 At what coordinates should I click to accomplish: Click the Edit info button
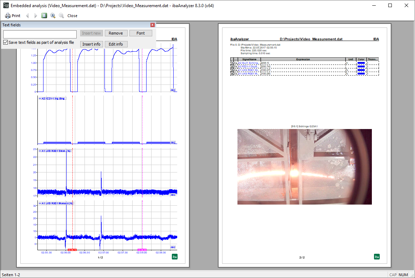click(116, 44)
